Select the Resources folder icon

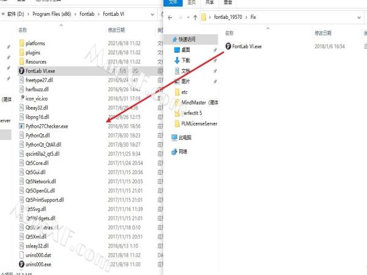[22, 62]
